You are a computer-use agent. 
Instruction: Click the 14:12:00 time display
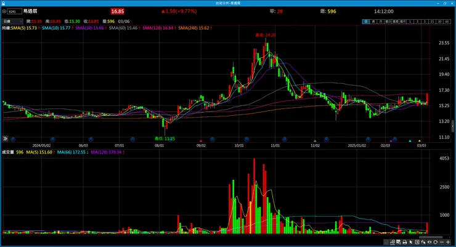[383, 11]
